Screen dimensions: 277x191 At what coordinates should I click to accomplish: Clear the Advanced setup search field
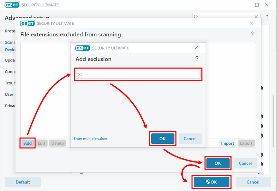click(256, 16)
